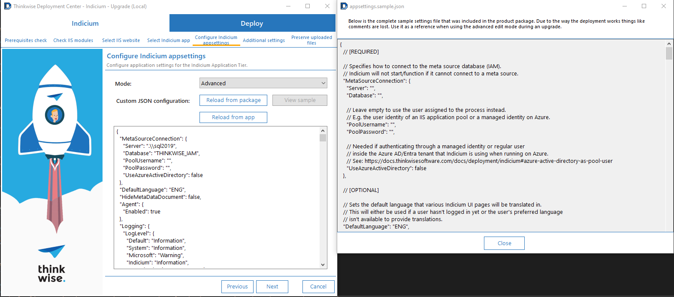Click sample json scrollbar up arrow
The width and height of the screenshot is (674, 297).
point(669,44)
